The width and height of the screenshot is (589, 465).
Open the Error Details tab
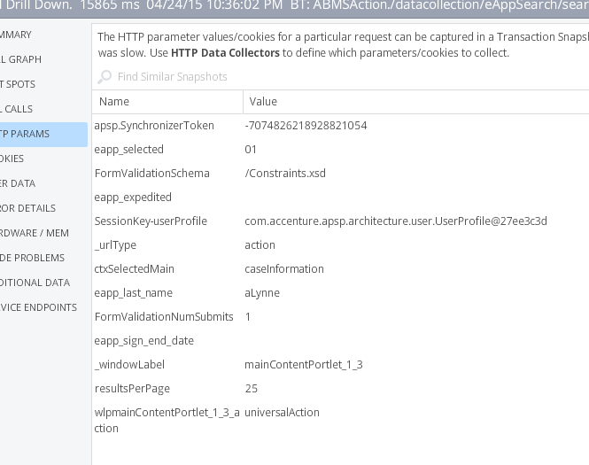(28, 208)
